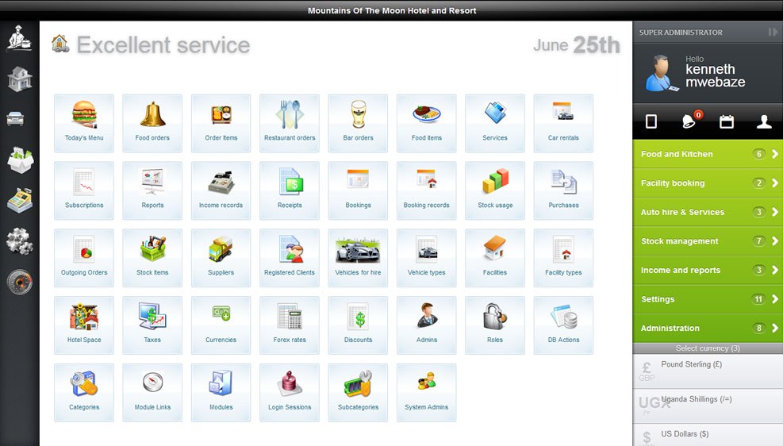The image size is (783, 446).
Task: Open the Bookings calendar tile
Action: [x=358, y=190]
